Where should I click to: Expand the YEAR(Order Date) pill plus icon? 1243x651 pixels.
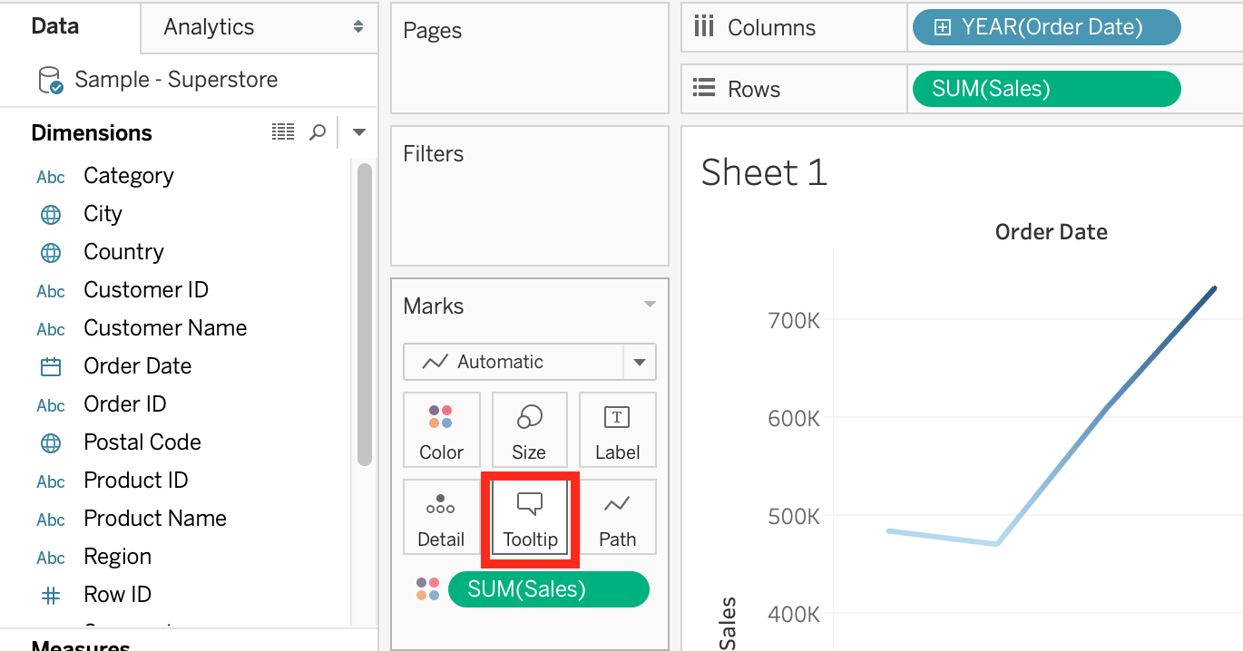tap(943, 27)
